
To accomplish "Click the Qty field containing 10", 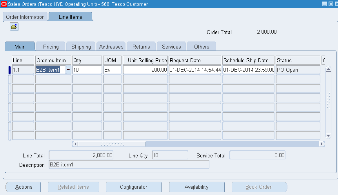I will tap(87, 70).
